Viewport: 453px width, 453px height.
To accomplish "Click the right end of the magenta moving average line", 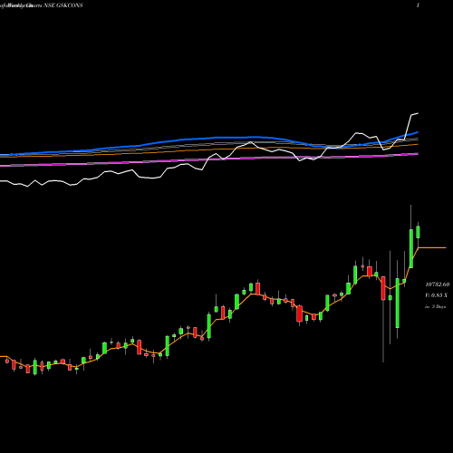I will coord(417,154).
